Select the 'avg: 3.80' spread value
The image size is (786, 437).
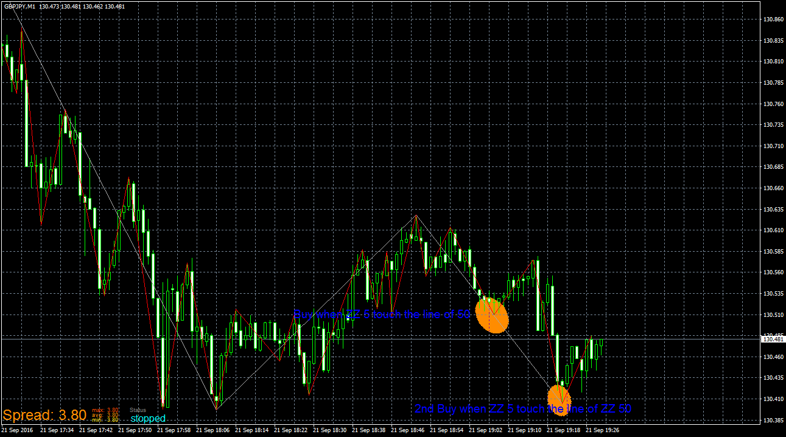[105, 415]
